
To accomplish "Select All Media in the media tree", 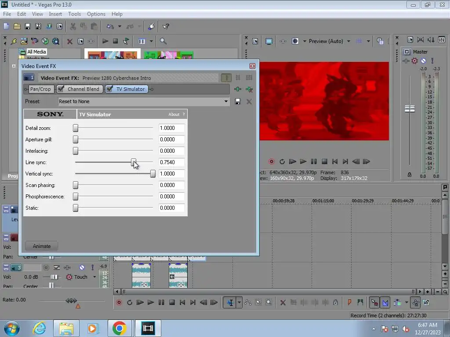I will tap(36, 52).
